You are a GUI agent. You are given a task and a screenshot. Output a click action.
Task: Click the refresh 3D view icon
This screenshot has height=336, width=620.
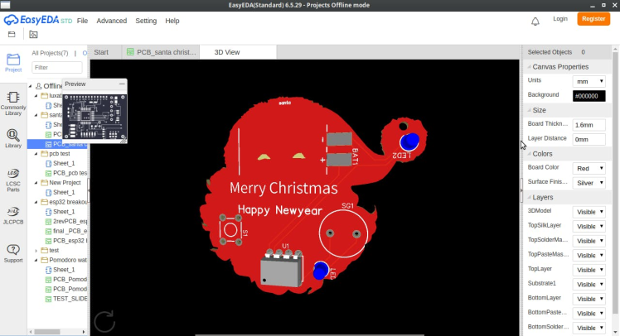click(104, 321)
